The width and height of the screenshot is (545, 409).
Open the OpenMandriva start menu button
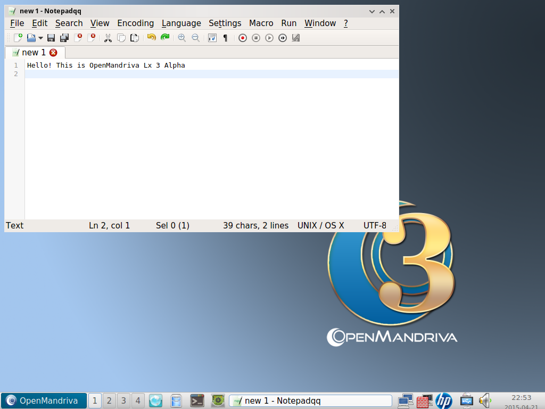pyautogui.click(x=44, y=400)
